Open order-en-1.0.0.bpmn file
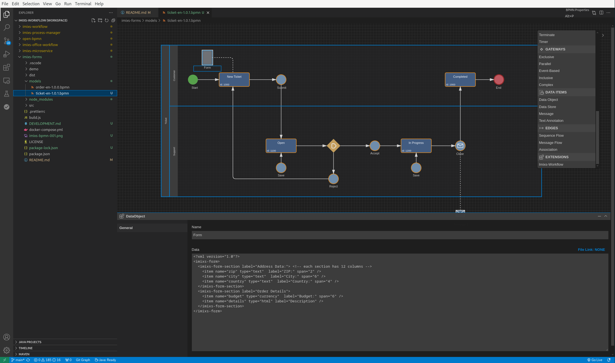Image resolution: width=615 pixels, height=363 pixels. (x=52, y=87)
